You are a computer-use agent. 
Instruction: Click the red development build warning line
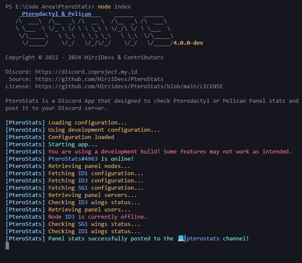(x=170, y=151)
